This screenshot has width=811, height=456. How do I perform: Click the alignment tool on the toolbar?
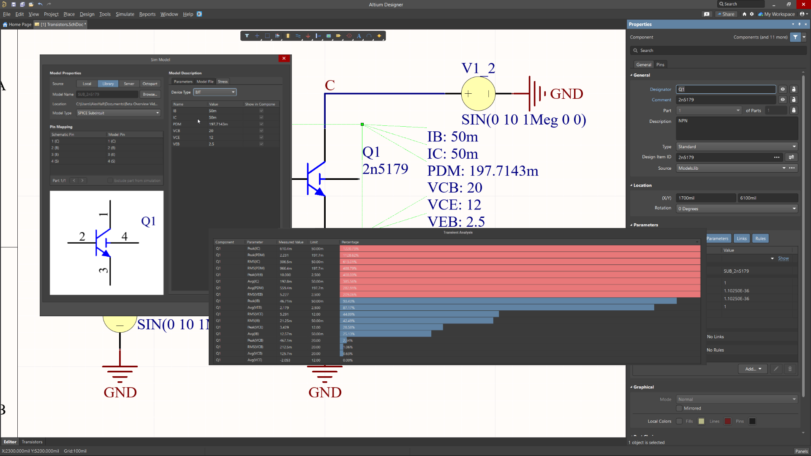278,36
